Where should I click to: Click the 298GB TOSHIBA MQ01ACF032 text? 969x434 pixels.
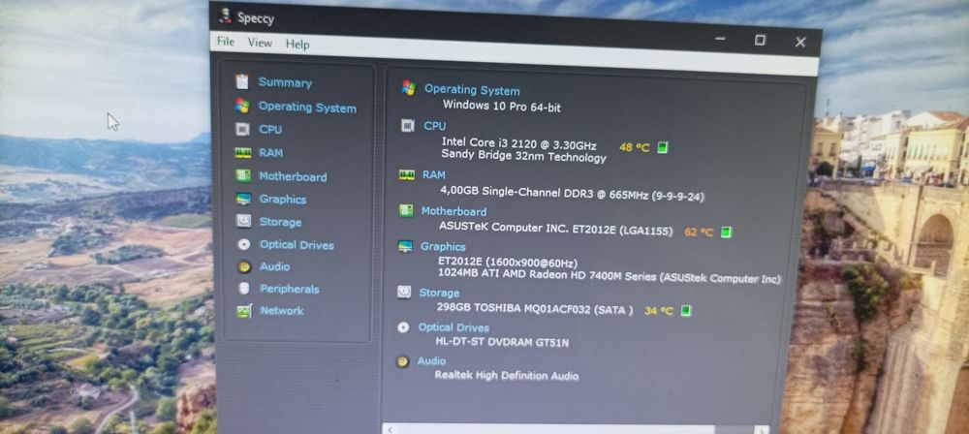(x=513, y=308)
